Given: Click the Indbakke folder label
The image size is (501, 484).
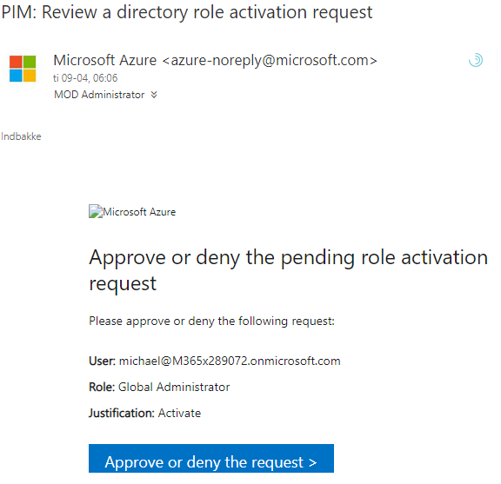Looking at the screenshot, I should pos(21,136).
